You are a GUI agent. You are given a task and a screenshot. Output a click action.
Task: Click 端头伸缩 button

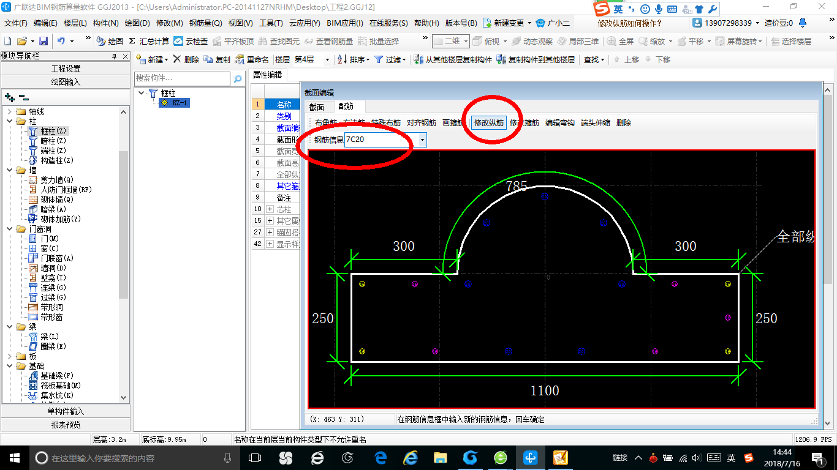[596, 122]
